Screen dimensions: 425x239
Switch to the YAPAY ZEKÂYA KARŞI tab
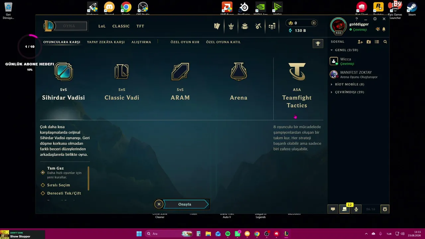[106, 42]
